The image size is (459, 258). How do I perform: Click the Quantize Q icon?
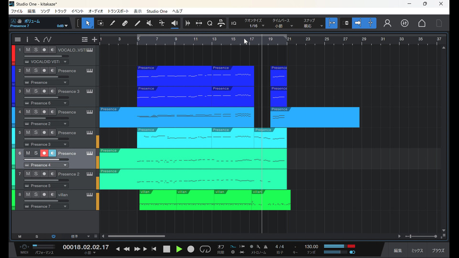coord(210,23)
